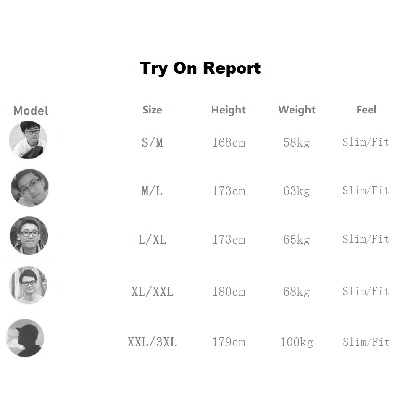Select the XL/XXL size cell
The height and width of the screenshot is (408, 408).
tap(152, 292)
